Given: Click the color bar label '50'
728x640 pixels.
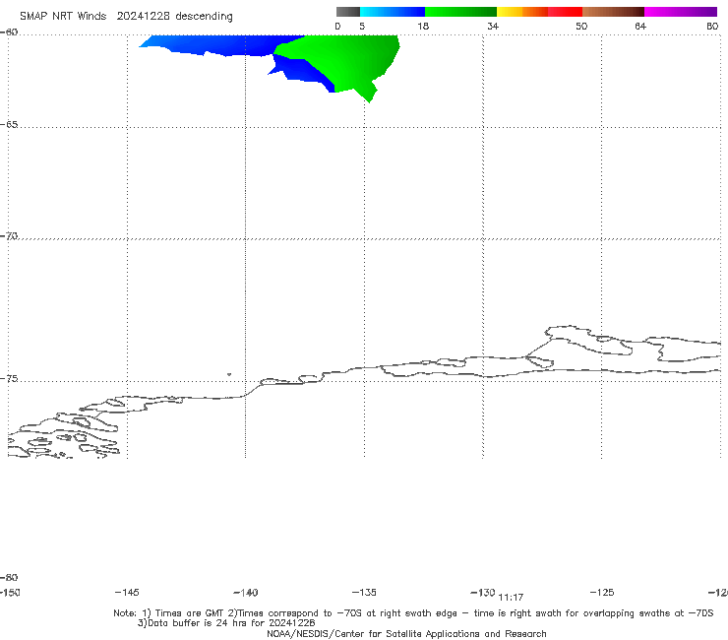Looking at the screenshot, I should tap(581, 26).
